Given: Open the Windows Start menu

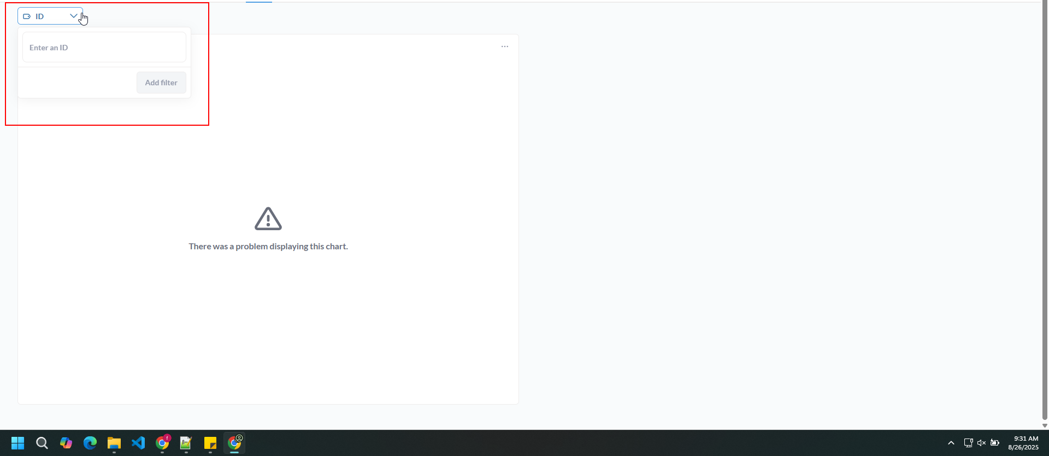Looking at the screenshot, I should [18, 443].
